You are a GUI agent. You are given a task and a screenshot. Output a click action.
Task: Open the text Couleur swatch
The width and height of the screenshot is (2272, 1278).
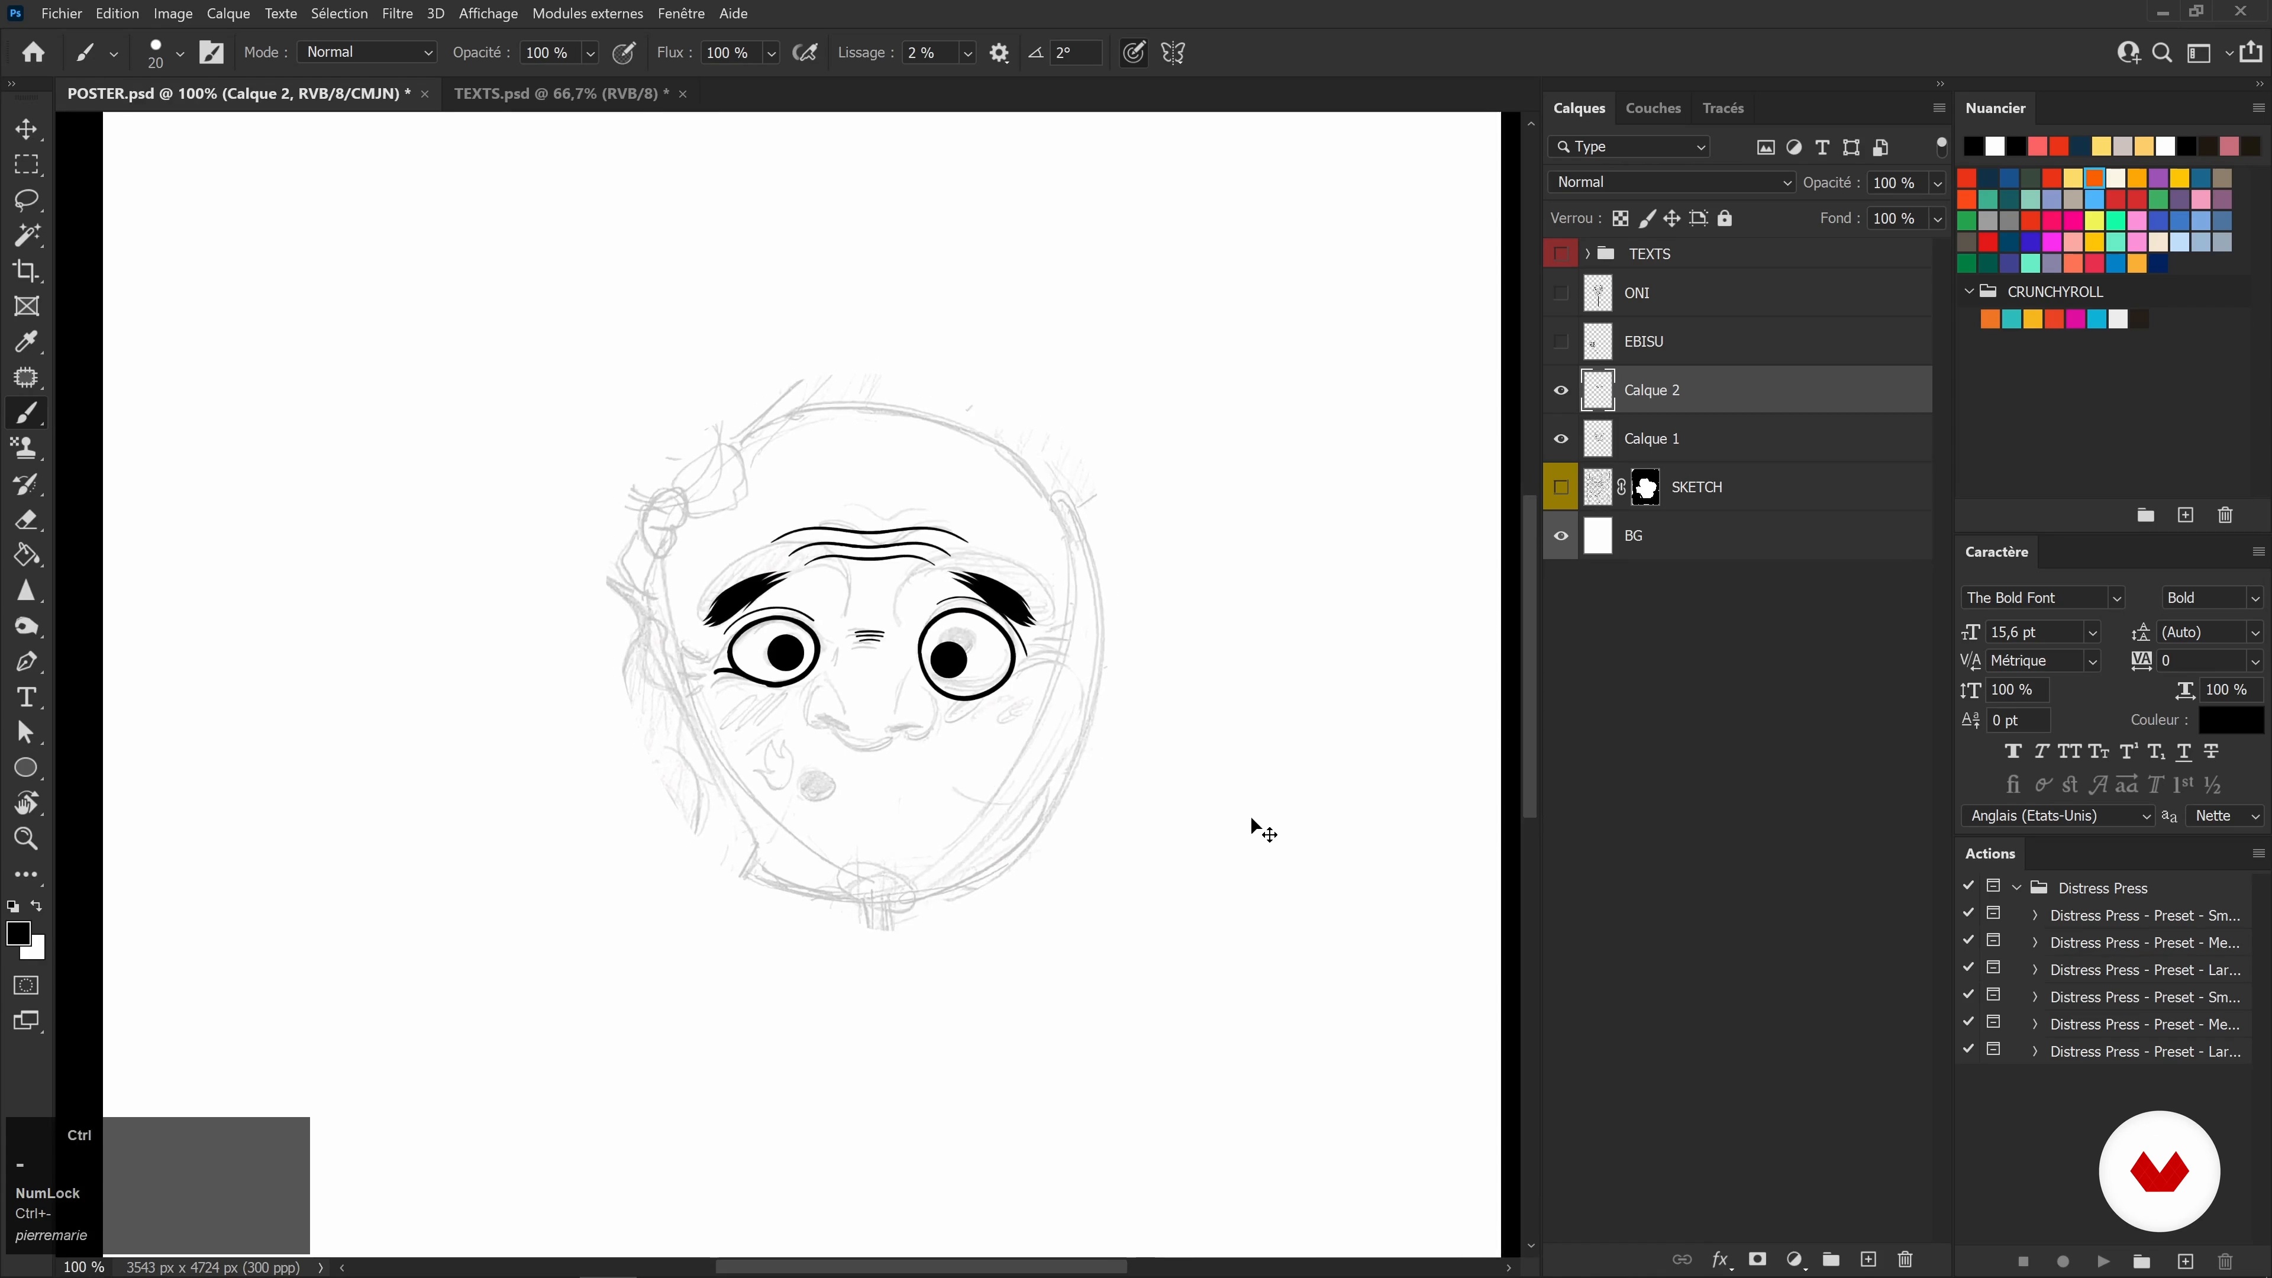pyautogui.click(x=2231, y=719)
